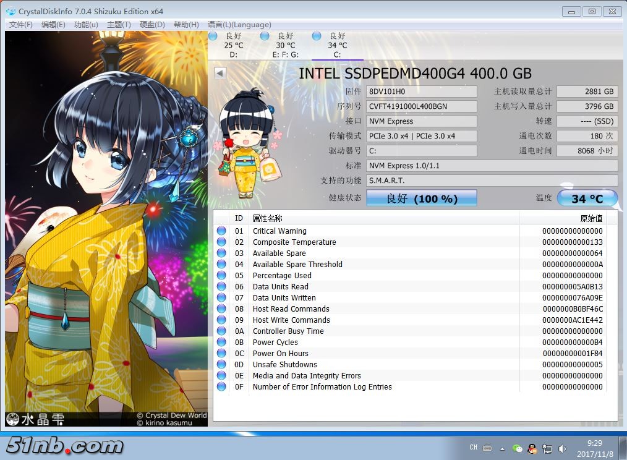Click the 序列号 serial number field

[x=422, y=106]
